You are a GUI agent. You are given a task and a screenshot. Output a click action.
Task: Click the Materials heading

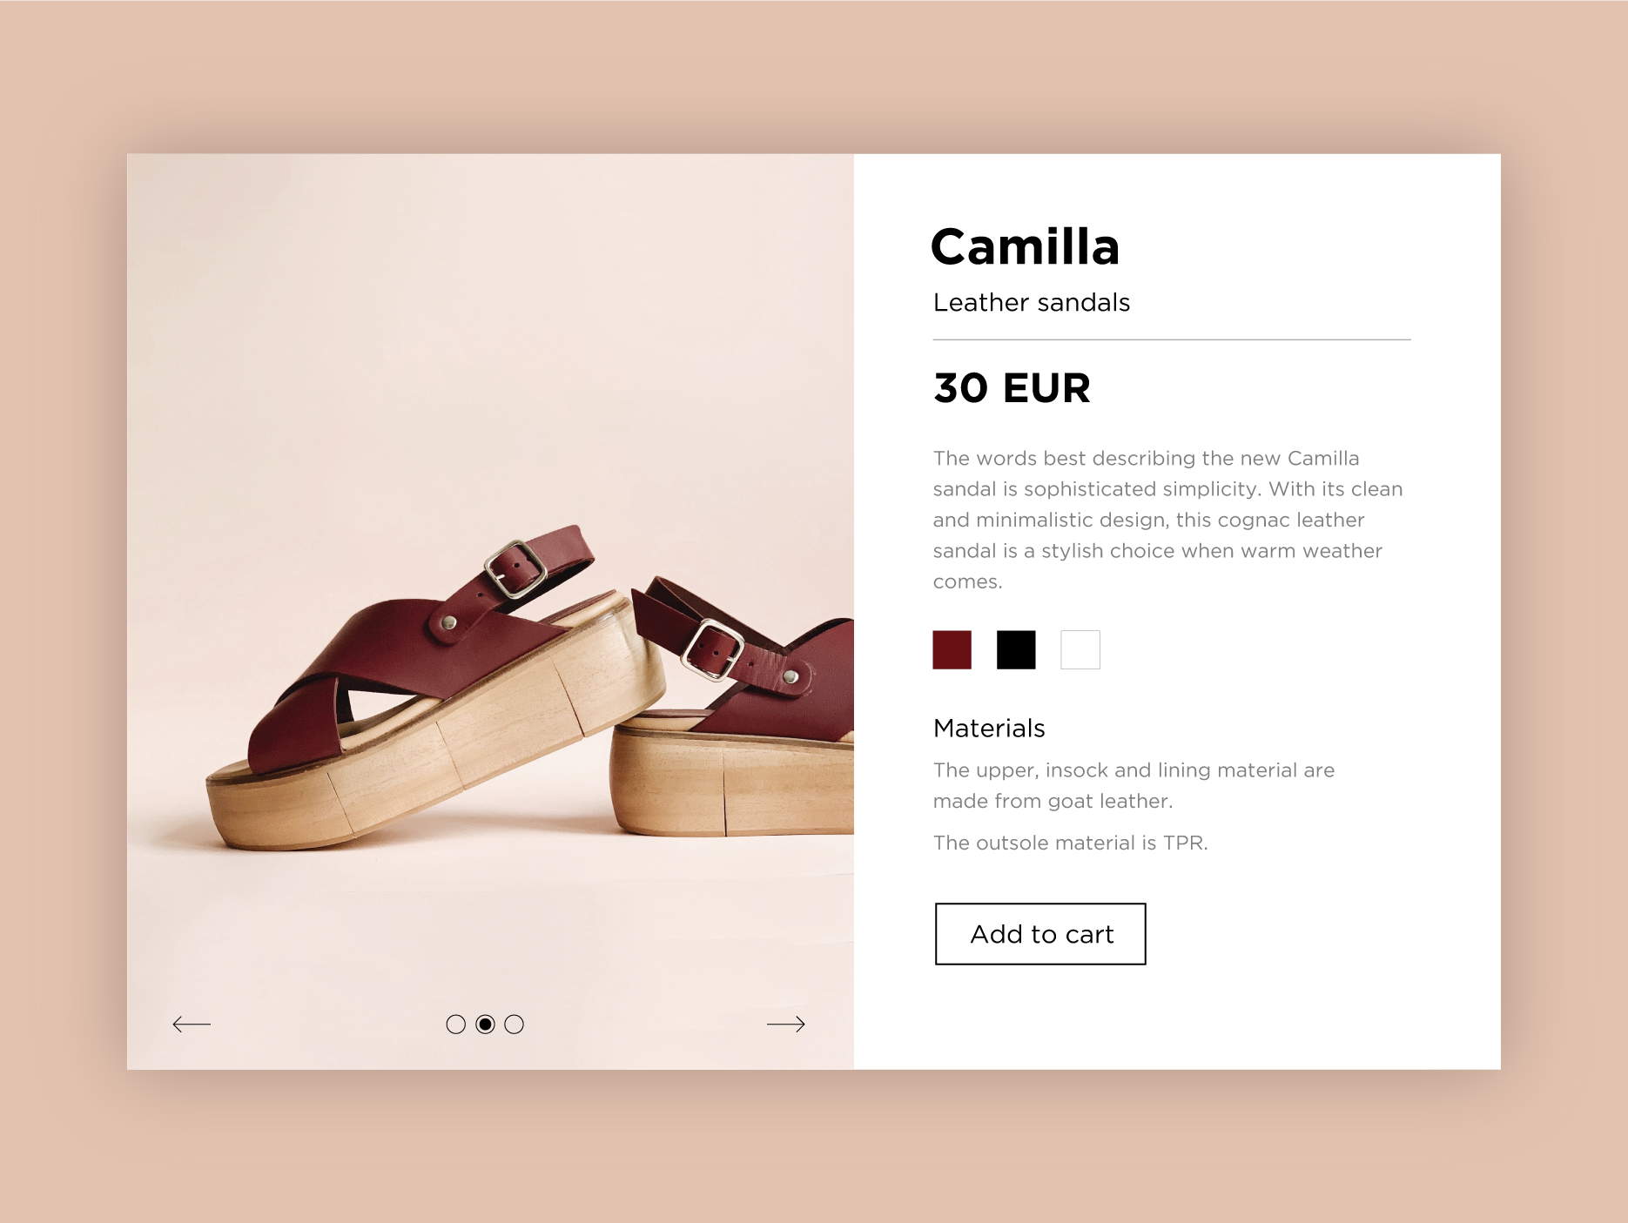(x=989, y=729)
